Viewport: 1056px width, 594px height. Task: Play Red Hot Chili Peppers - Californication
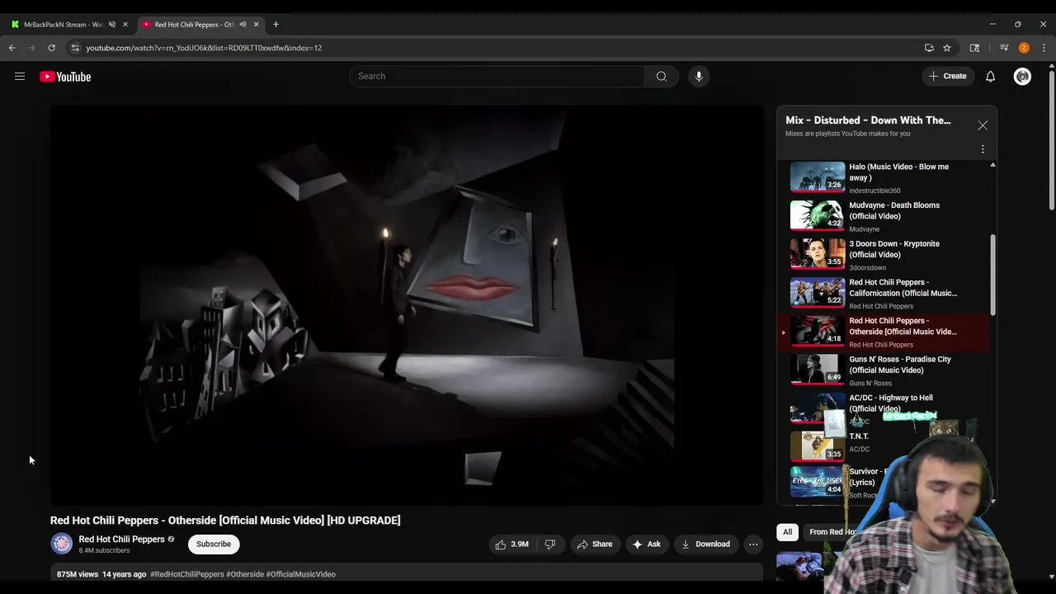[x=883, y=293]
